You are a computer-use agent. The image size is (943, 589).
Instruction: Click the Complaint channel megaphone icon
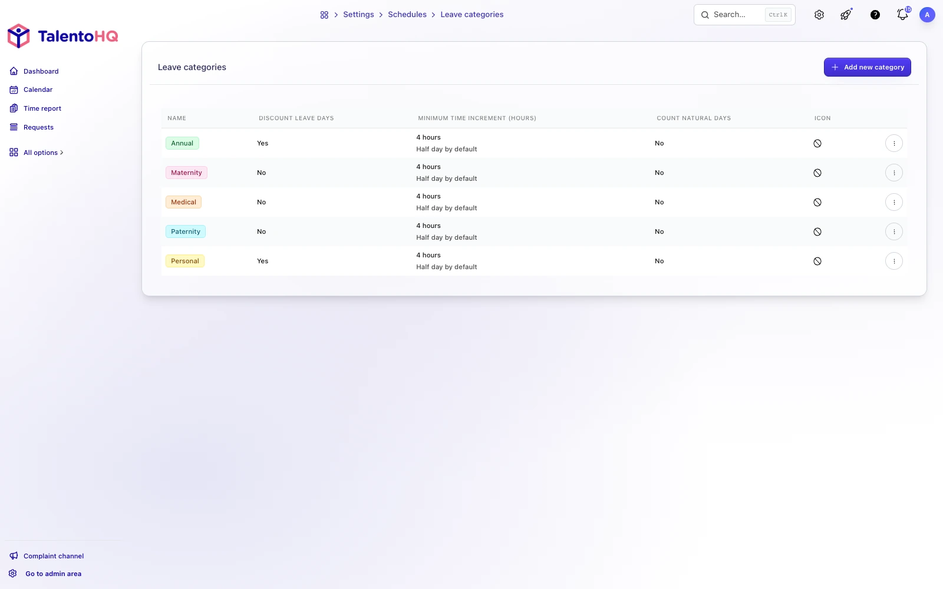[14, 556]
